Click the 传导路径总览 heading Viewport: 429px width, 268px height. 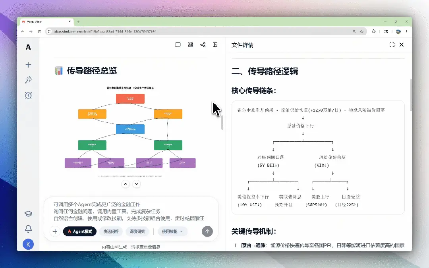point(92,71)
